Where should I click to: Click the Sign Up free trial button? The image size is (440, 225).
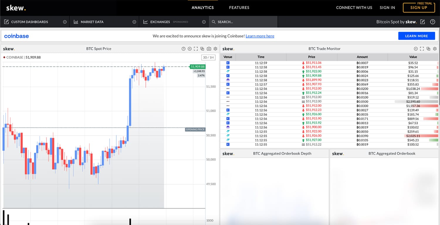pos(419,7)
